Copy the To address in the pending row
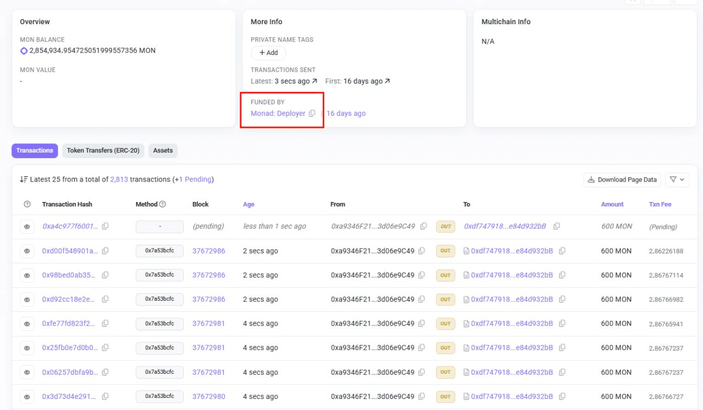This screenshot has width=703, height=410. pos(556,226)
